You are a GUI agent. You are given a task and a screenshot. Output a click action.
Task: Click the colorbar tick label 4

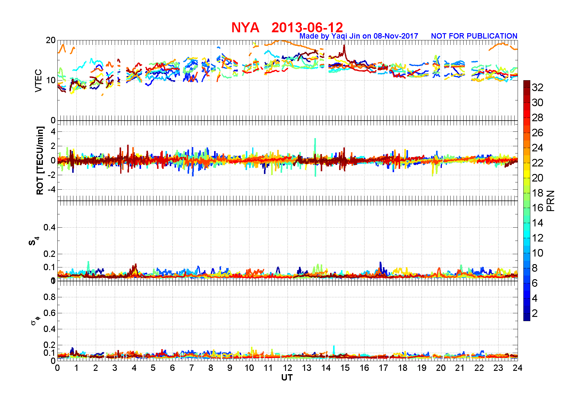click(x=535, y=298)
